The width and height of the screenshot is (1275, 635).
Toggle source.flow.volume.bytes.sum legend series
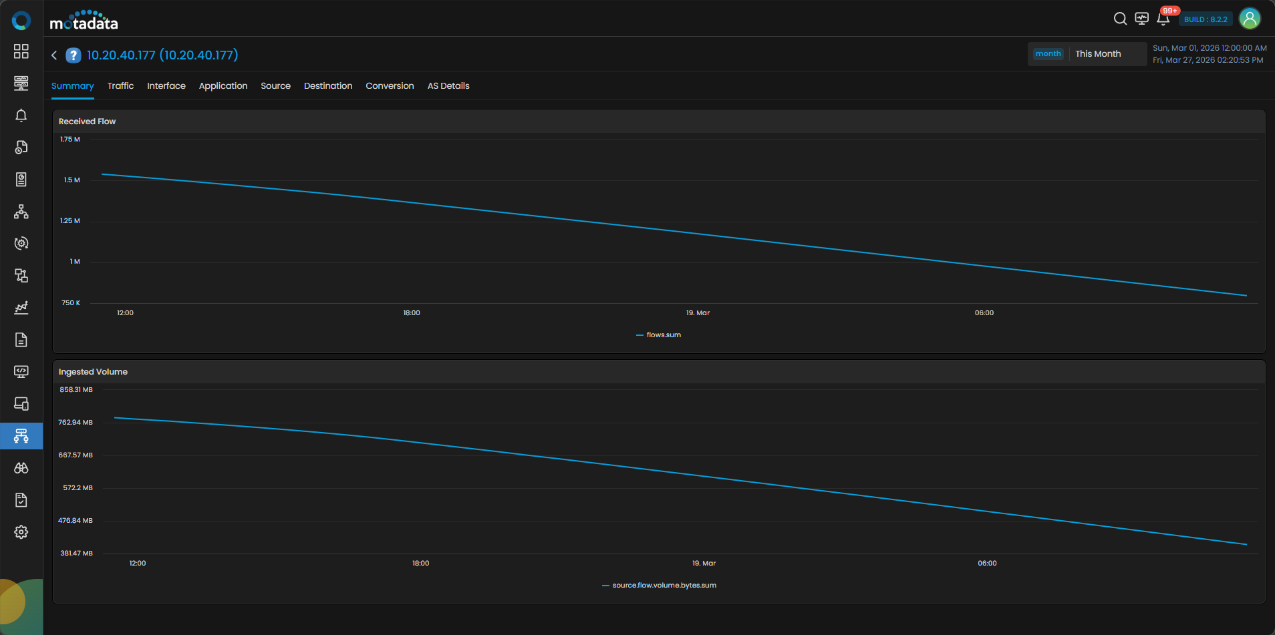[x=659, y=586]
